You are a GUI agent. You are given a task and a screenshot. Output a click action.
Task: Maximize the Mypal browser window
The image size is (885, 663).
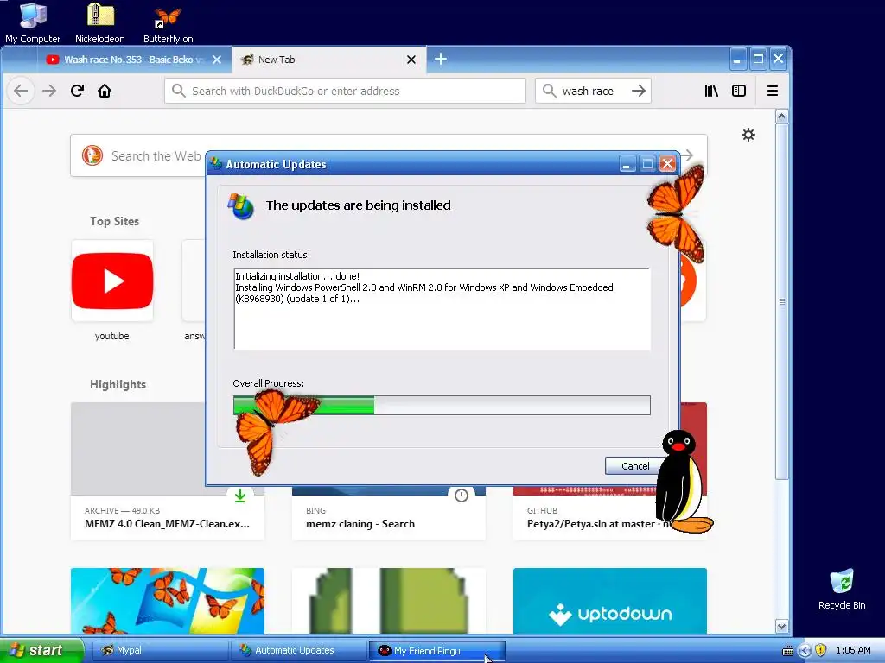758,59
